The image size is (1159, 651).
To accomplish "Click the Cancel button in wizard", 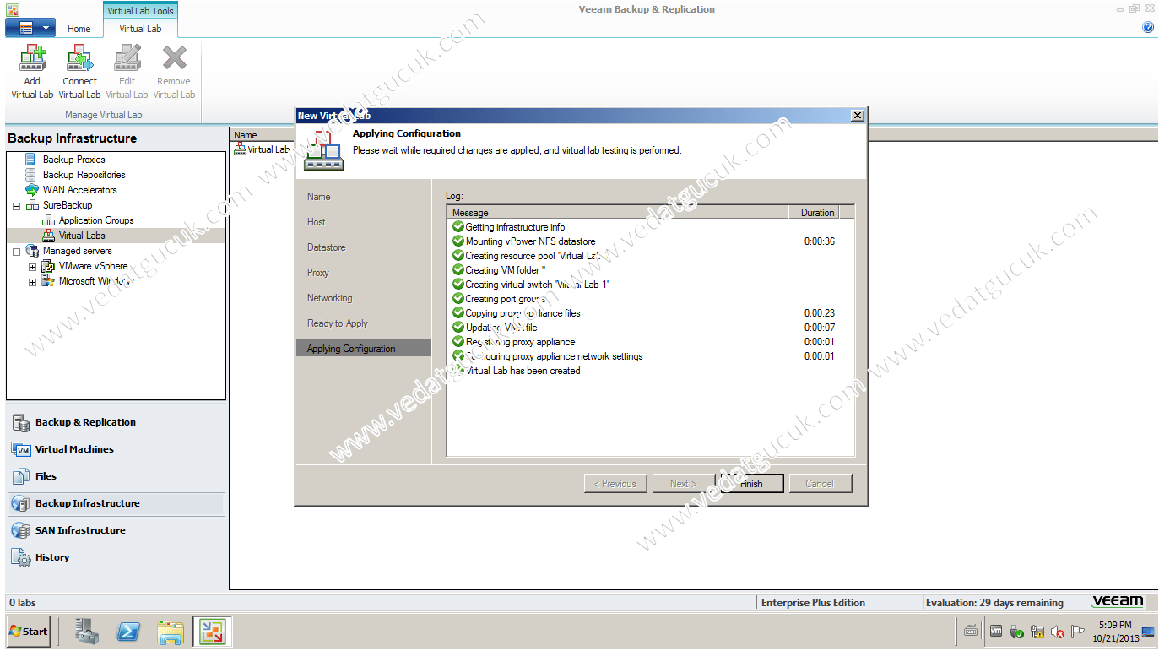I will tap(819, 484).
